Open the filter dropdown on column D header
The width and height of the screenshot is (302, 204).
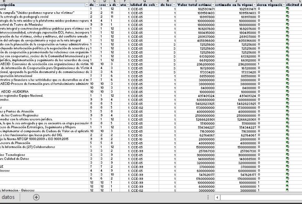[107, 5]
